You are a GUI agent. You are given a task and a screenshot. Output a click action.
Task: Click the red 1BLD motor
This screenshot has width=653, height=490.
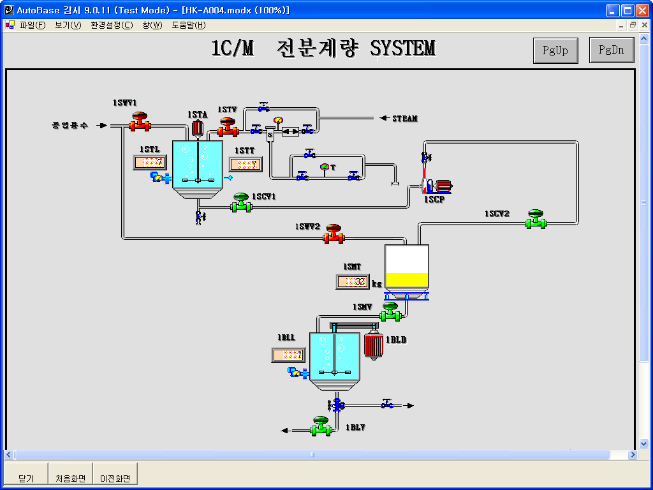point(372,345)
